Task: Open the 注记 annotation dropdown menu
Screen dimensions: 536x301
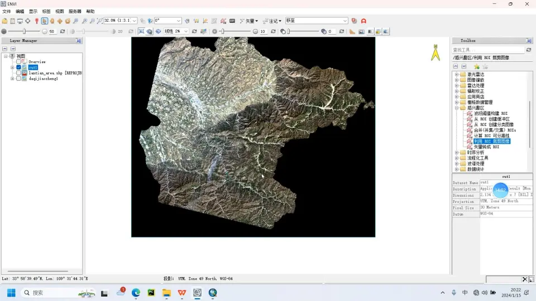Action: (x=272, y=21)
